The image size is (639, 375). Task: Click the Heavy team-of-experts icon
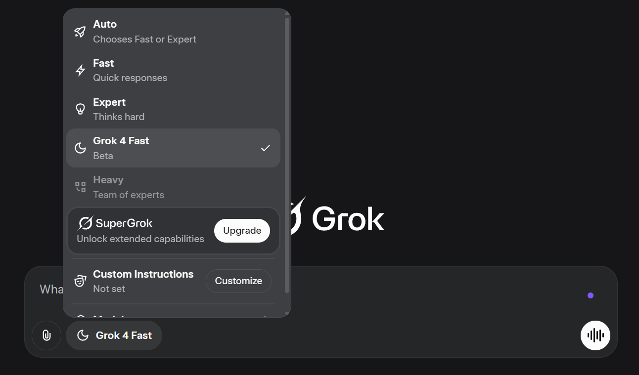(80, 187)
